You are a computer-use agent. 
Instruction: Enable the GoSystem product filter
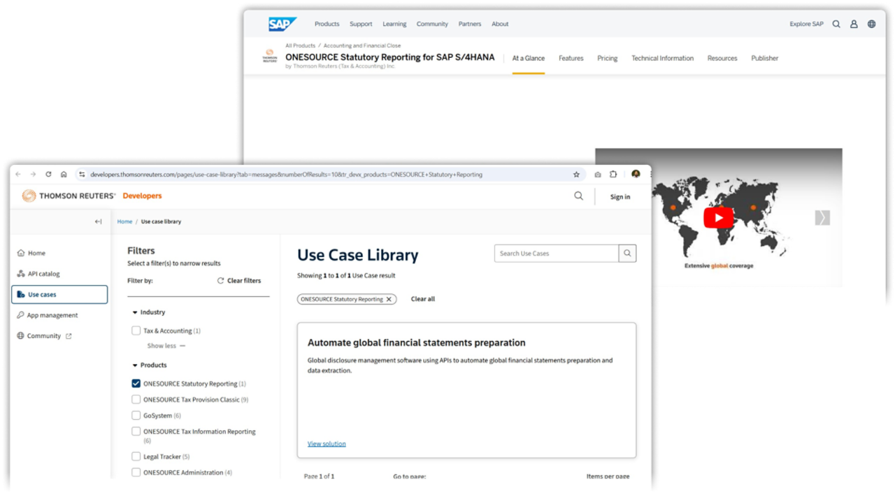[x=136, y=416]
